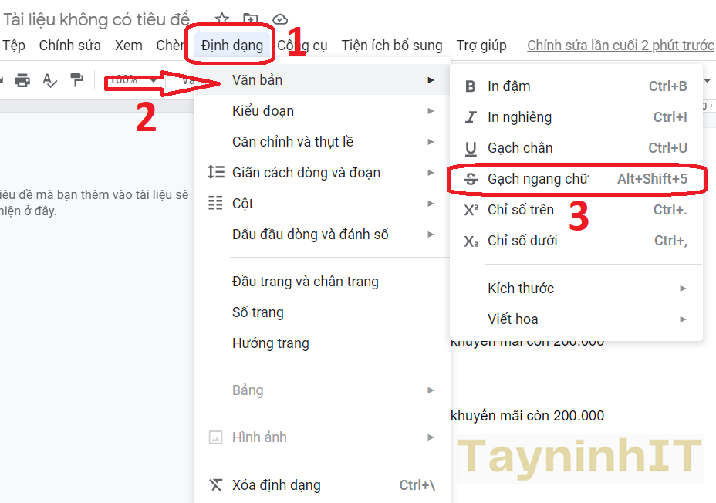The height and width of the screenshot is (503, 716).
Task: Click Xóa định dạng to clear formatting
Action: (276, 485)
